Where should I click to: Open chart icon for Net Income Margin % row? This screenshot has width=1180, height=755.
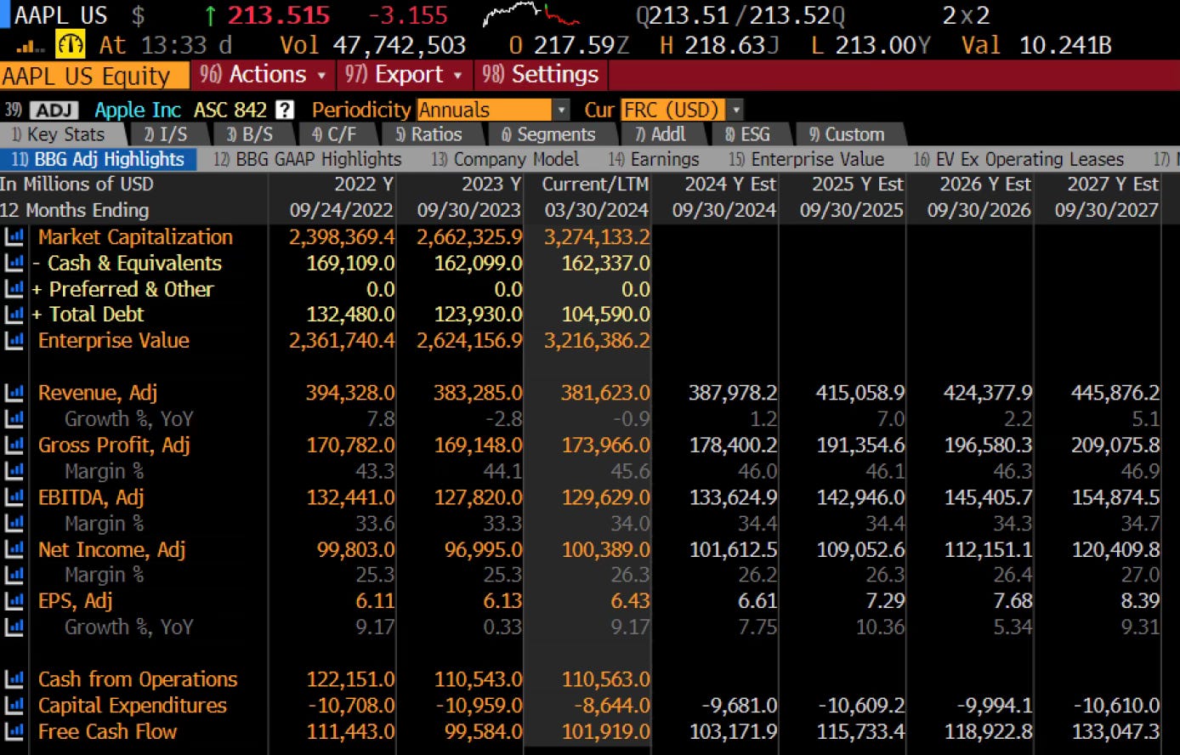(x=14, y=576)
